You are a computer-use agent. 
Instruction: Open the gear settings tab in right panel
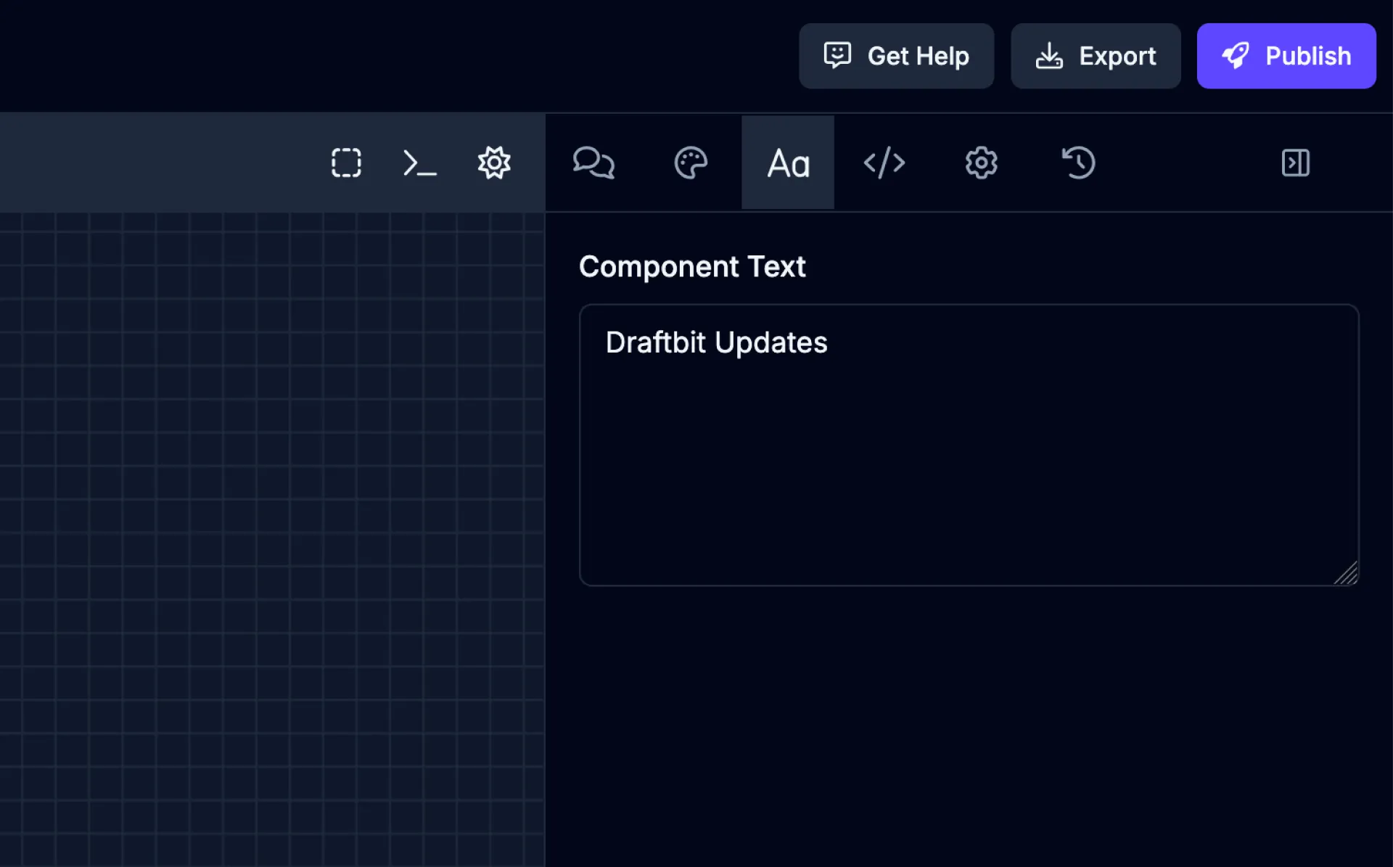coord(981,163)
